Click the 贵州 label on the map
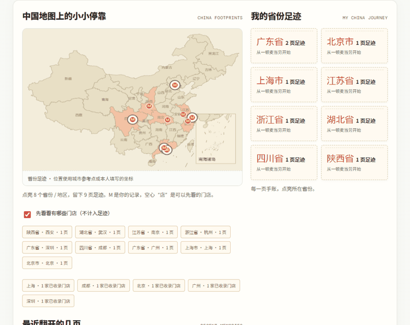The image size is (410, 325). click(142, 133)
